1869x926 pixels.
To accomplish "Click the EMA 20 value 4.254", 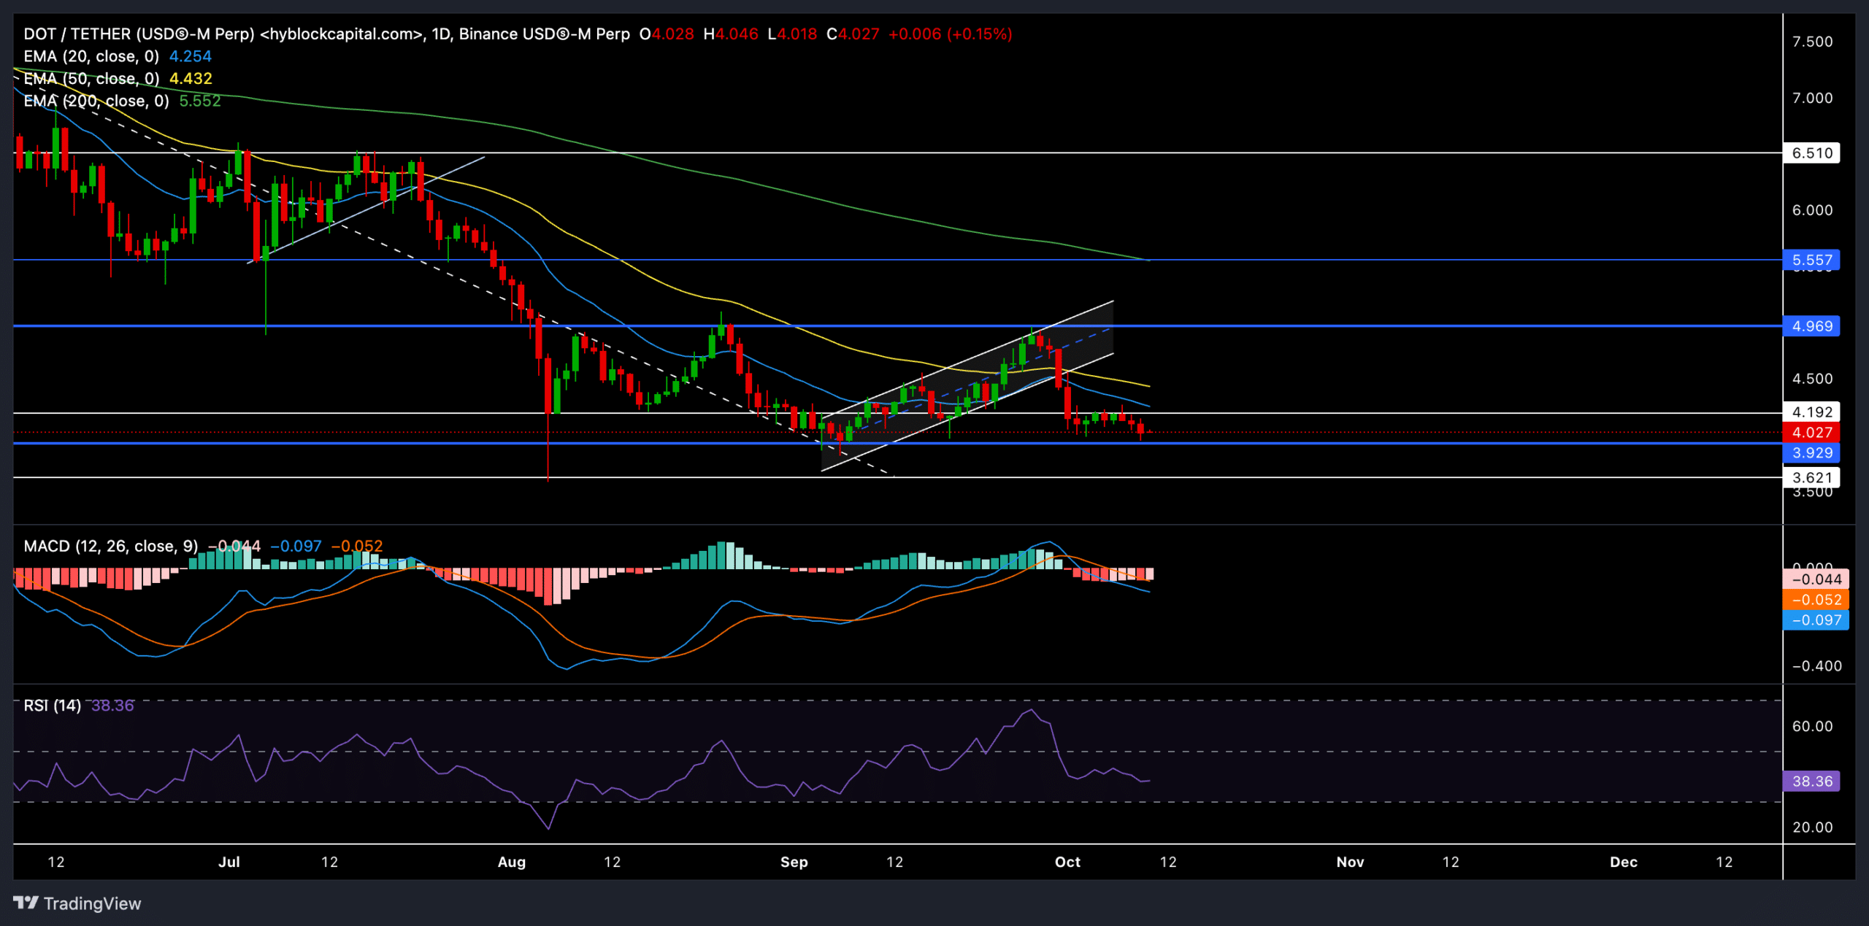I will coord(190,56).
